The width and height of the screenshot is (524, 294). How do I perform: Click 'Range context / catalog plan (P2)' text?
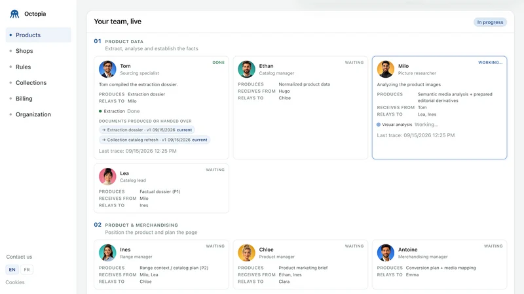point(174,268)
